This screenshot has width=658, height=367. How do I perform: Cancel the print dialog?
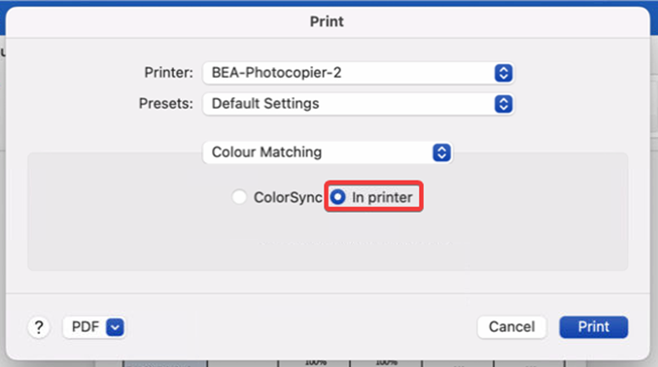(x=511, y=327)
